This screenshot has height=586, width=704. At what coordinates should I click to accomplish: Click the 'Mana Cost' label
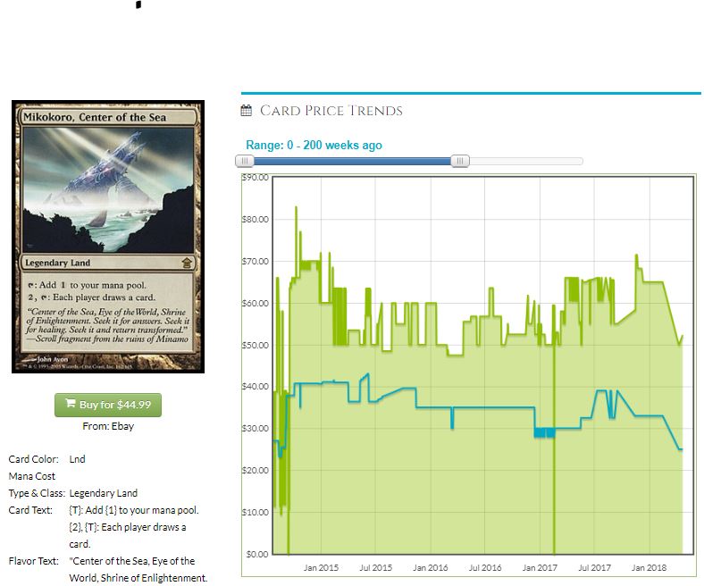pyautogui.click(x=32, y=476)
